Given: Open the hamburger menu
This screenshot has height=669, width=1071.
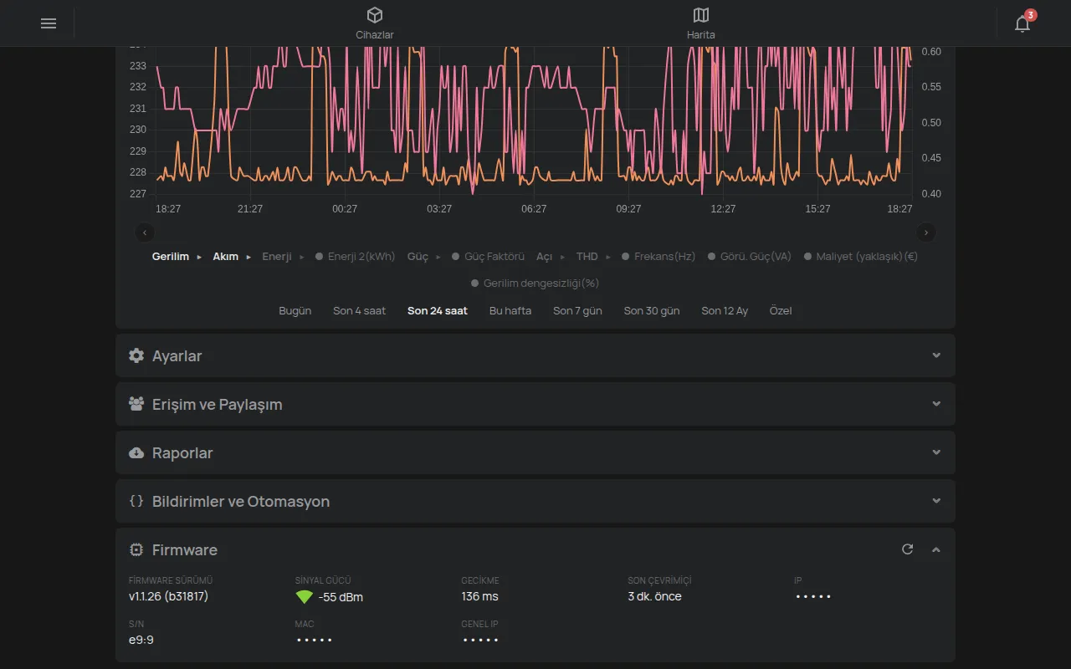Looking at the screenshot, I should (49, 23).
